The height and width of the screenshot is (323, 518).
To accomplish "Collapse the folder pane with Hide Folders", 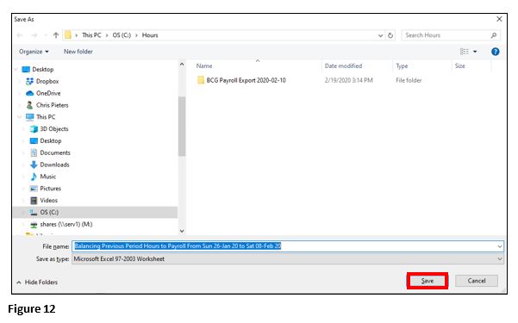I will click(37, 282).
